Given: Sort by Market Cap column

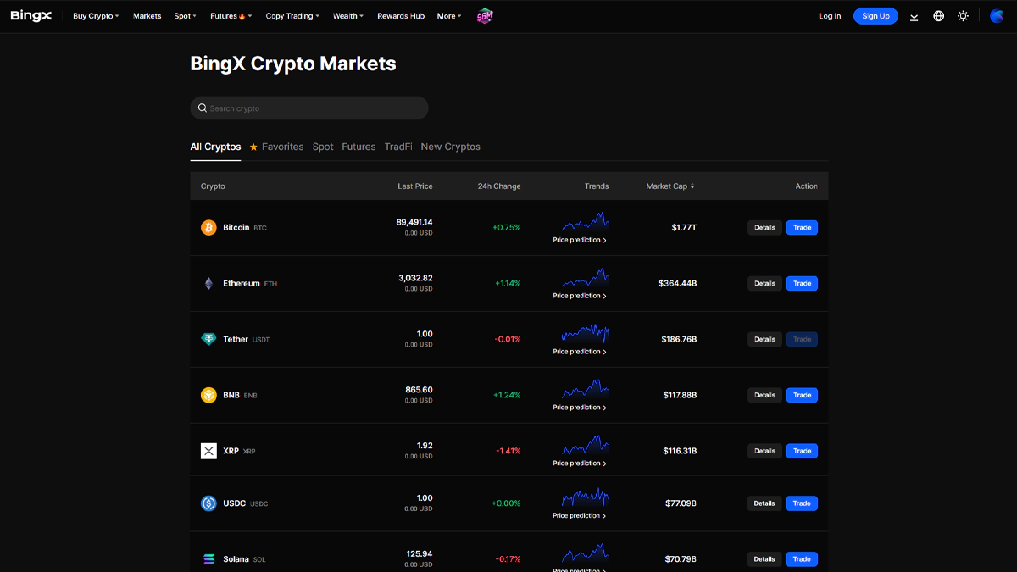Looking at the screenshot, I should 670,186.
